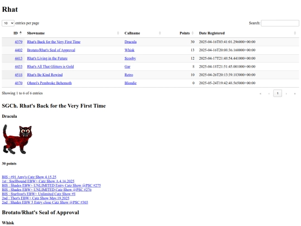Click 'Showing 1 to 6 of 6 entries' text
Viewport: 301px width, 226px height.
pyautogui.click(x=22, y=93)
